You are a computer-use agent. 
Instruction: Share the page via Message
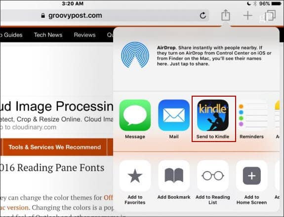[135, 115]
